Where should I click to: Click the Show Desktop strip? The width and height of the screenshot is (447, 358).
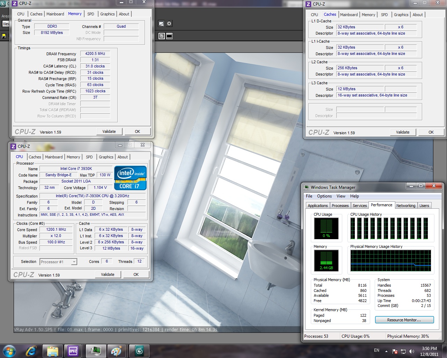pyautogui.click(x=445, y=351)
